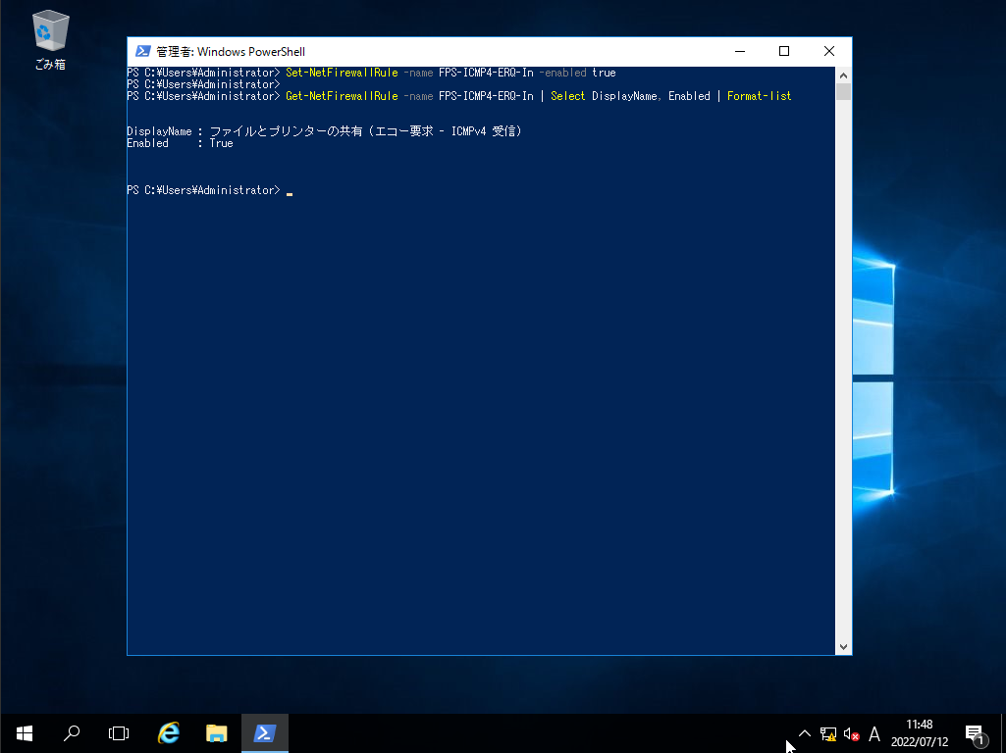Open the Windows Start menu
1006x753 pixels.
tap(25, 732)
